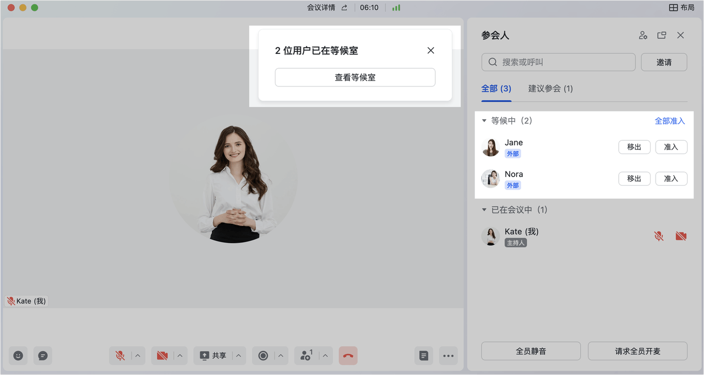
Task: Unmute the microphone icon in toolbar
Action: [120, 356]
